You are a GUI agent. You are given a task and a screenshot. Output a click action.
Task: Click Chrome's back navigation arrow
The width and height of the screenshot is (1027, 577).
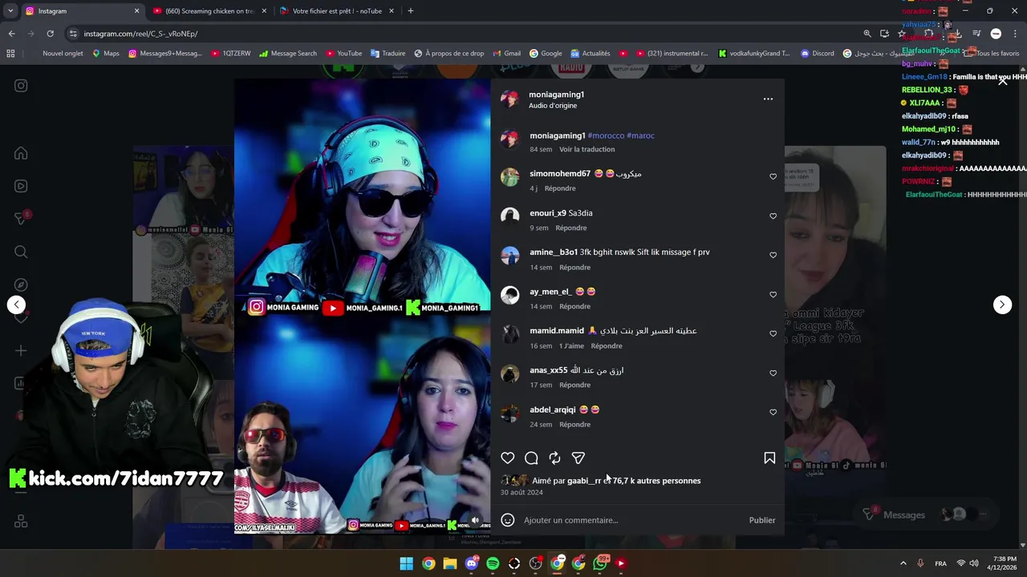11,34
